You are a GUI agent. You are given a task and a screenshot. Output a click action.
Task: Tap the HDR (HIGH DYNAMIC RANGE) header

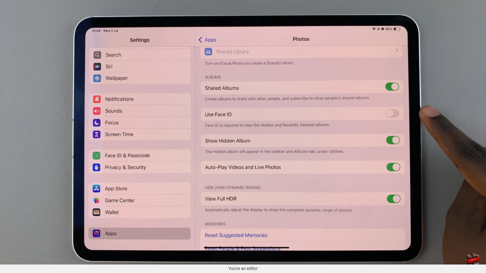[233, 187]
